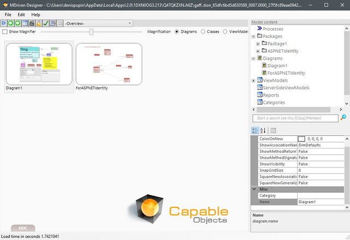Click the ServerSideViewModels node icon
Screen dimensions: 350x240
(259, 87)
